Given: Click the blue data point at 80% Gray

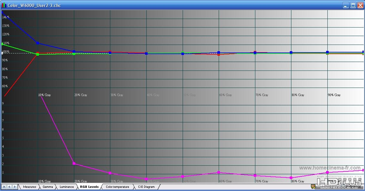Looking at the screenshot, I should (291, 52).
